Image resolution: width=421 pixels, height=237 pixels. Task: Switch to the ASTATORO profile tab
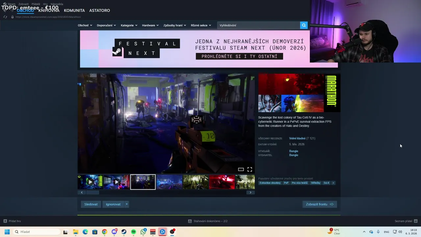coord(100,11)
